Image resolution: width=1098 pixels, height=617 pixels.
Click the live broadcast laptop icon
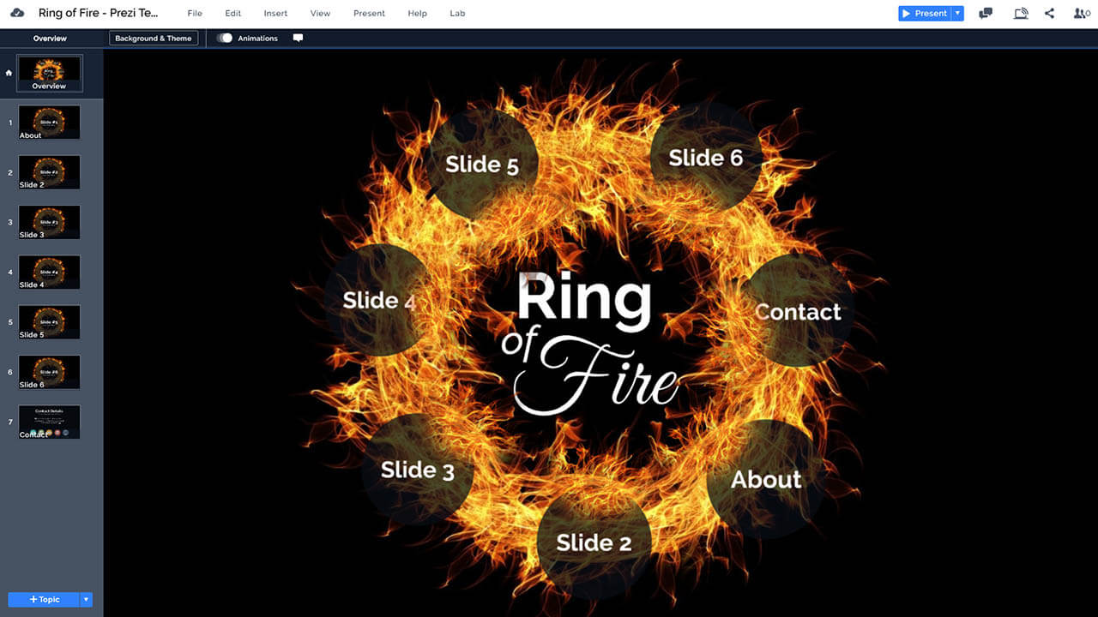(x=1020, y=14)
